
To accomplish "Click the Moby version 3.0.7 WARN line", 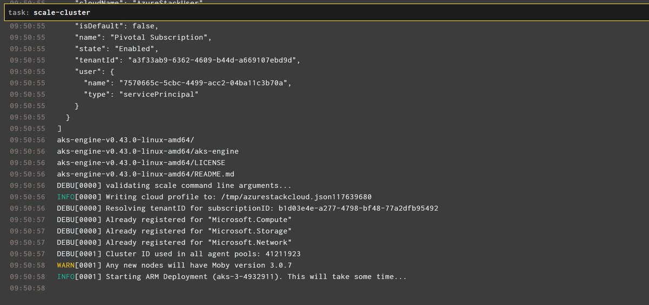I will 174,266.
